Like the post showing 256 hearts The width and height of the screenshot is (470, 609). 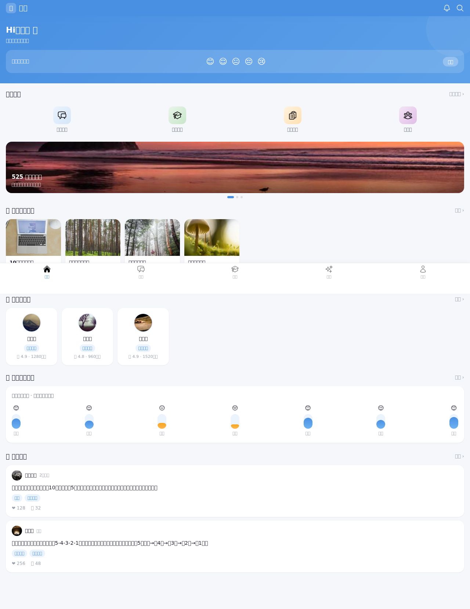(x=18, y=563)
